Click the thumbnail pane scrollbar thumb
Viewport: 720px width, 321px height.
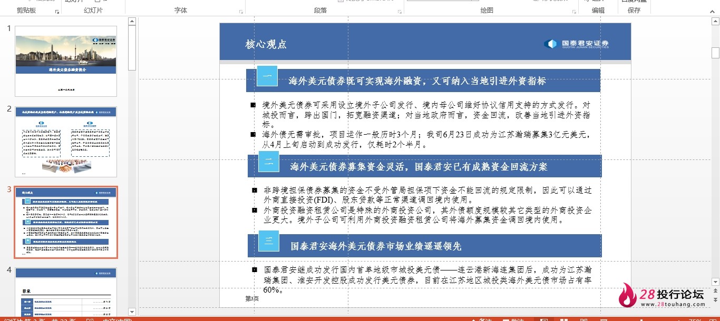tap(132, 47)
